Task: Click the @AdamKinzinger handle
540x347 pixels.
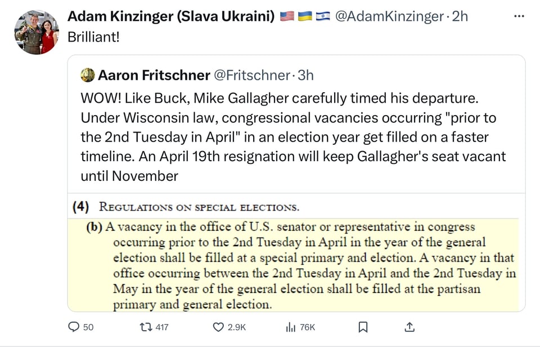Action: click(x=389, y=17)
